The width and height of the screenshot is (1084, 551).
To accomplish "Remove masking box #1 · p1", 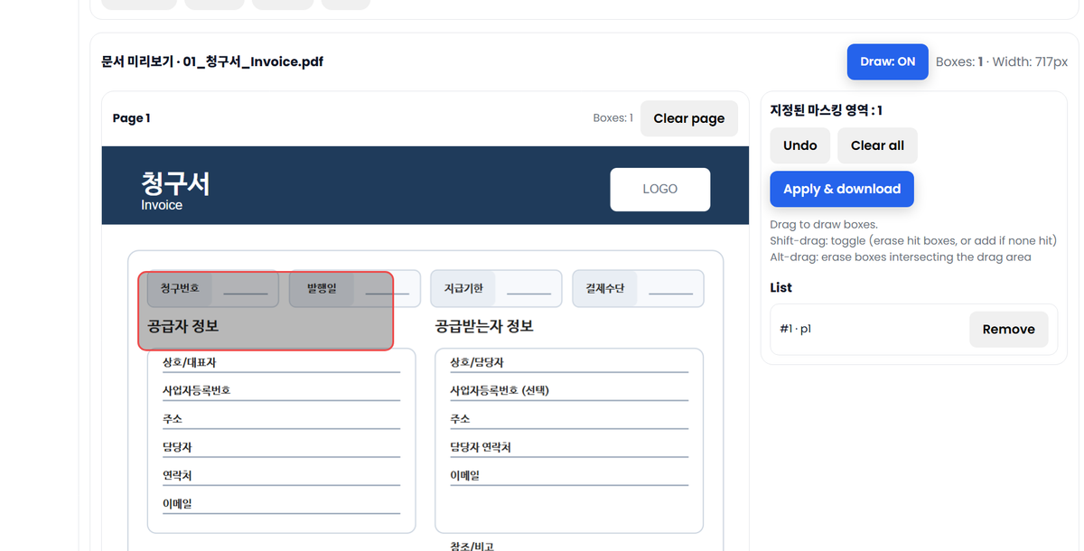I will pyautogui.click(x=1008, y=329).
